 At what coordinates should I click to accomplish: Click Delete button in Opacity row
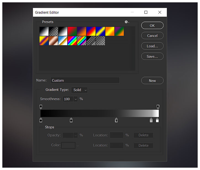click(x=143, y=135)
